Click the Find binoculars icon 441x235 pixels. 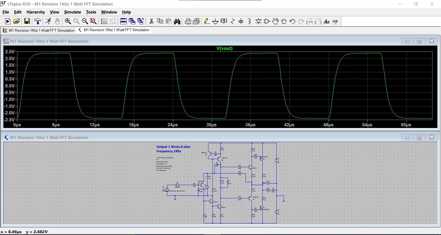pyautogui.click(x=177, y=21)
